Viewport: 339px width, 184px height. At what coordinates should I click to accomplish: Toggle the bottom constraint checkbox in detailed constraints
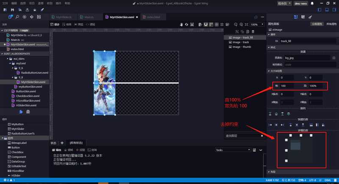tap(286, 161)
